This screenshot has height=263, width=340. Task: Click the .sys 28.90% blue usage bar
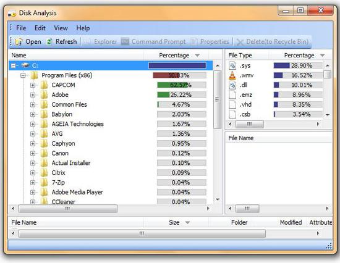coord(298,65)
